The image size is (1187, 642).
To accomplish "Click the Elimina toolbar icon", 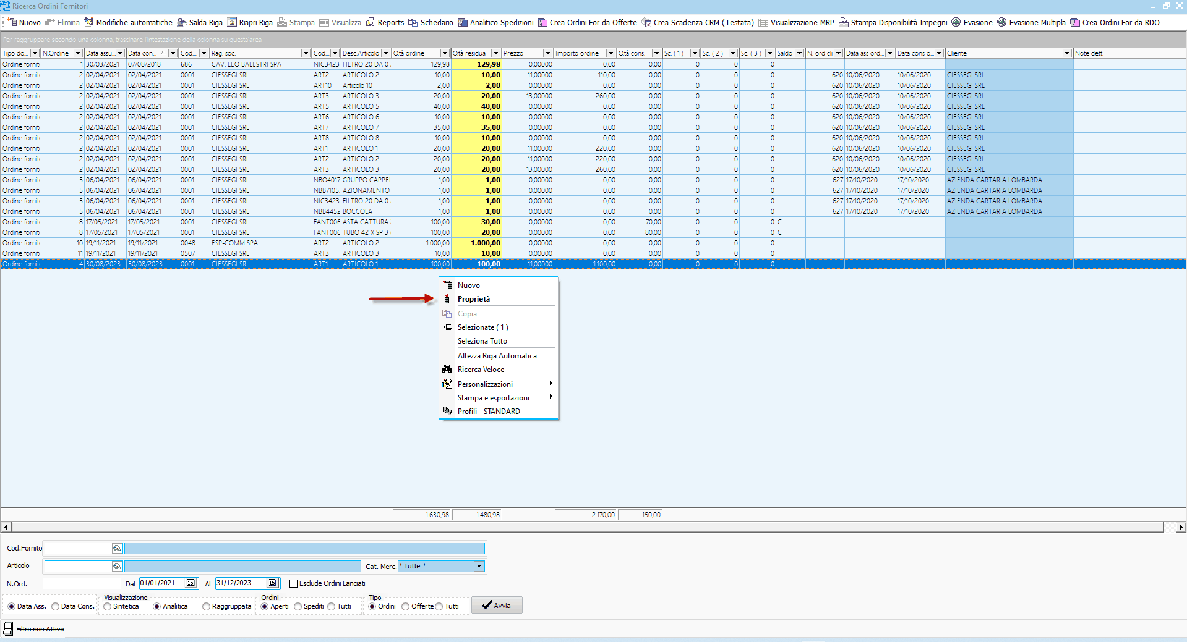I will 50,22.
